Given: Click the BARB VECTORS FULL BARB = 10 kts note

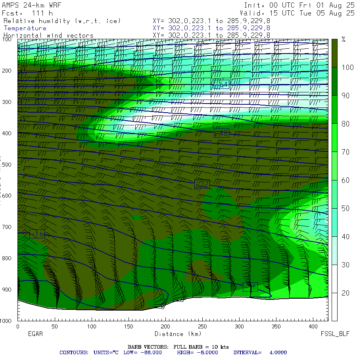Looking at the screenshot, I should point(178,347).
